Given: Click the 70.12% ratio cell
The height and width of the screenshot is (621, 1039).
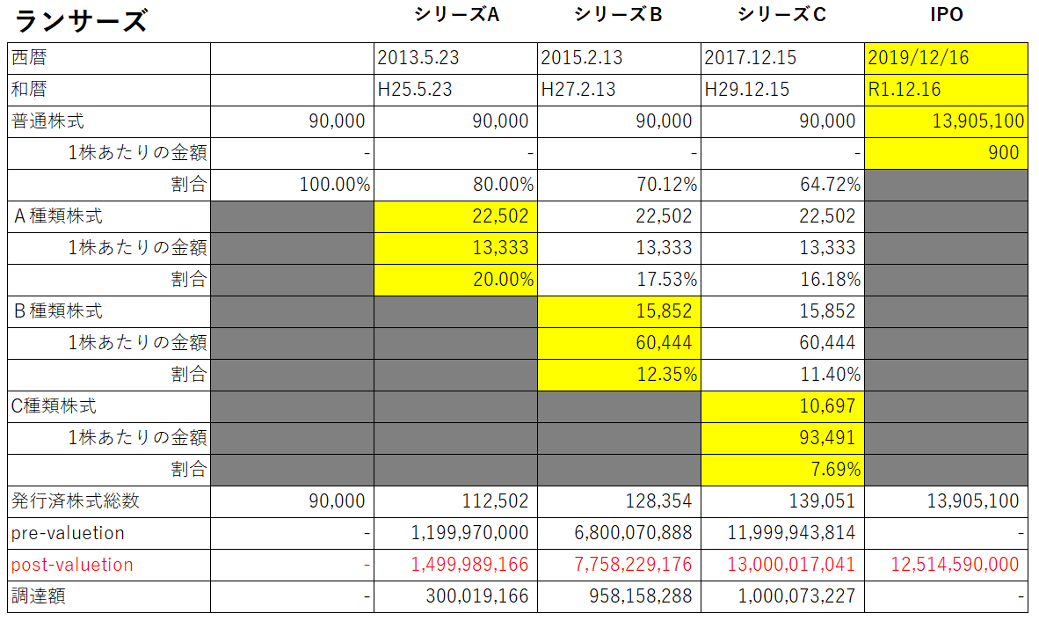Looking at the screenshot, I should pos(619,185).
